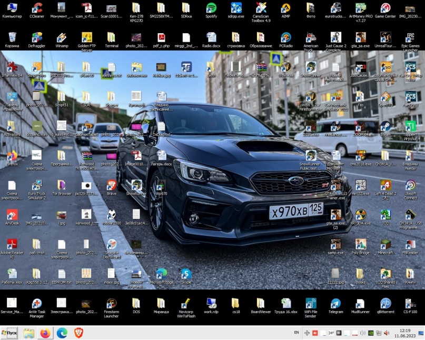Image resolution: width=425 pixels, height=340 pixels.
Task: Open the Skype shortcut
Action: [x=186, y=274]
